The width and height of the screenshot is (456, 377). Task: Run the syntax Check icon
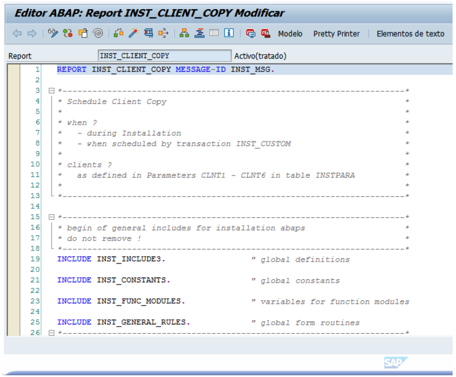tap(119, 33)
